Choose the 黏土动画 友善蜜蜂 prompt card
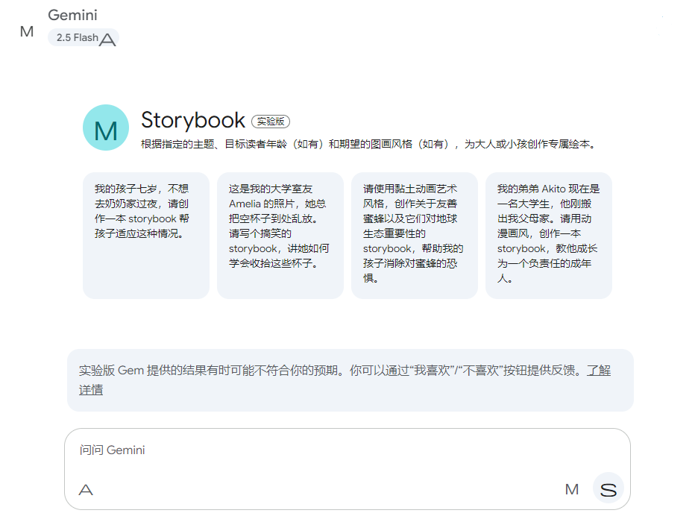The height and width of the screenshot is (519, 695). [415, 236]
